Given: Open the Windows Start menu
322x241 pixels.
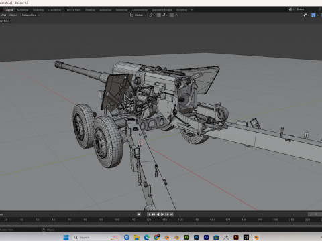Looking at the screenshot, I should point(66,238).
